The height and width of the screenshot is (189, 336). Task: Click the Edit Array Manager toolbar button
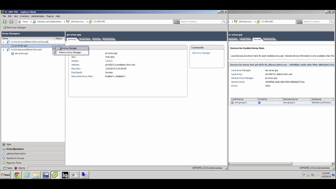(x=15, y=28)
